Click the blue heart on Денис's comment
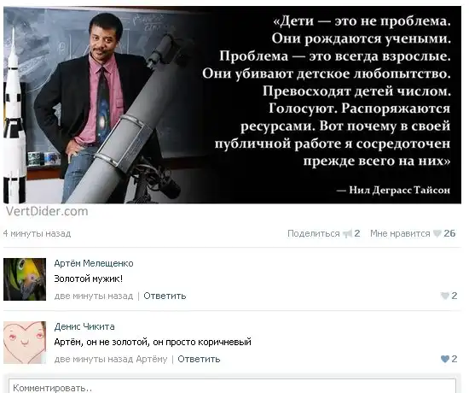 [445, 359]
